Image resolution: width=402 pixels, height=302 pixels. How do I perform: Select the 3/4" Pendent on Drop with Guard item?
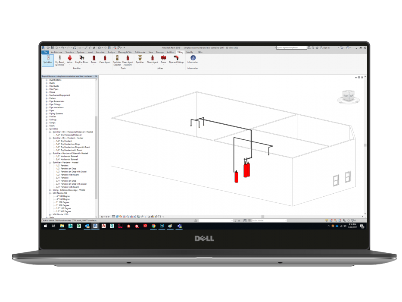coord(71,184)
